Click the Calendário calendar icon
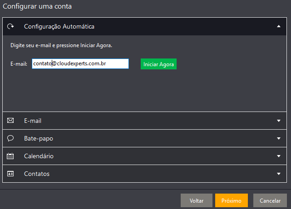291x209 pixels. click(x=10, y=156)
